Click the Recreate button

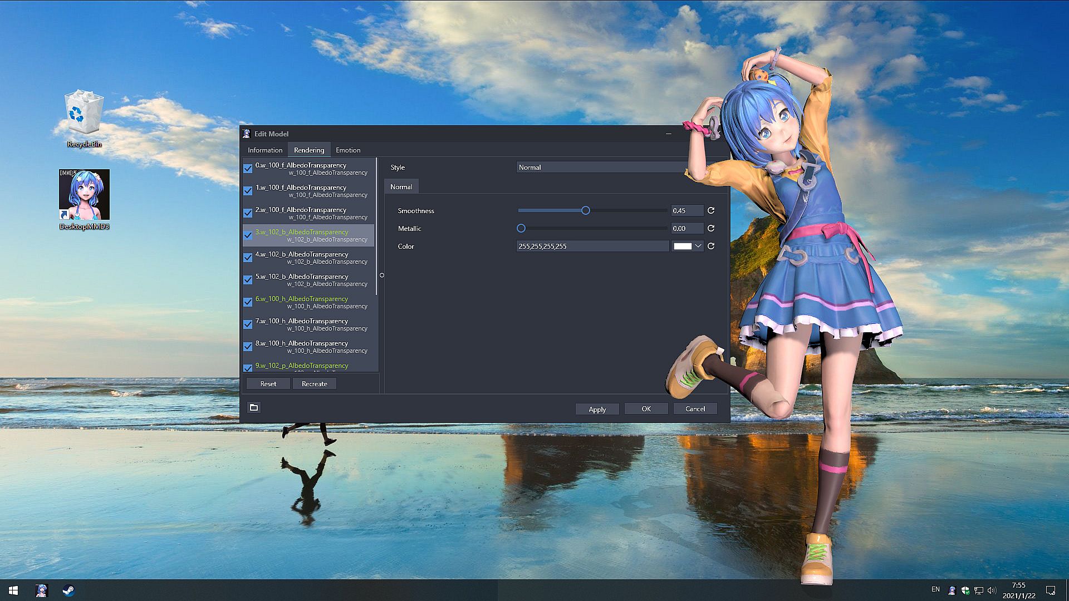pyautogui.click(x=314, y=383)
